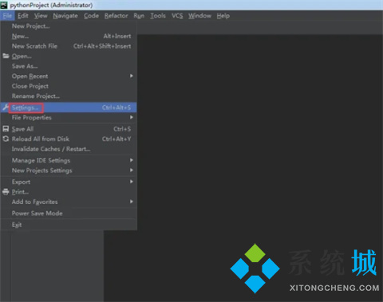Expand the File Properties submenu arrow
383x302 pixels.
[132, 117]
